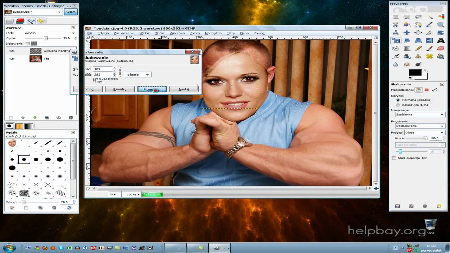Open the Warstwy panel configuration menu arrow
The width and height of the screenshot is (450, 253).
click(x=73, y=28)
